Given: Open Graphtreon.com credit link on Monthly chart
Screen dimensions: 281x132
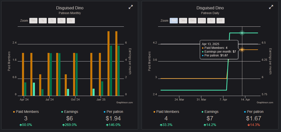Looking at the screenshot, I should (124, 103).
